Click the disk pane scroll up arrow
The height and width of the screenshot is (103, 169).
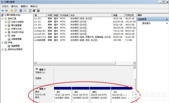pyautogui.click(x=134, y=67)
